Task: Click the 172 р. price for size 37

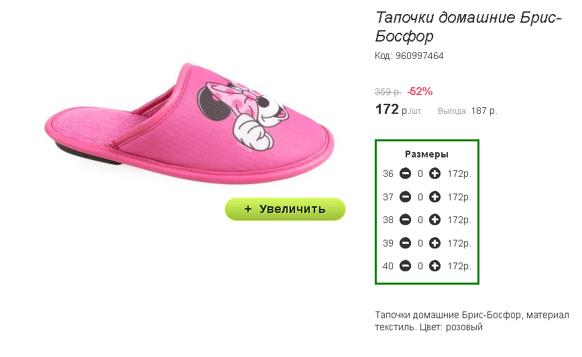Action: pos(459,197)
